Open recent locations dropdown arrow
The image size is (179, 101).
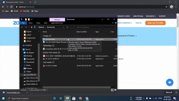pos(29,27)
